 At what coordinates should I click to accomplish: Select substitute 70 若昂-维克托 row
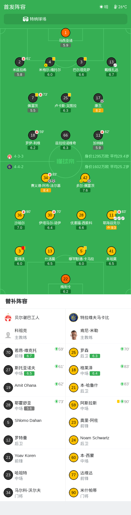tap(33, 352)
